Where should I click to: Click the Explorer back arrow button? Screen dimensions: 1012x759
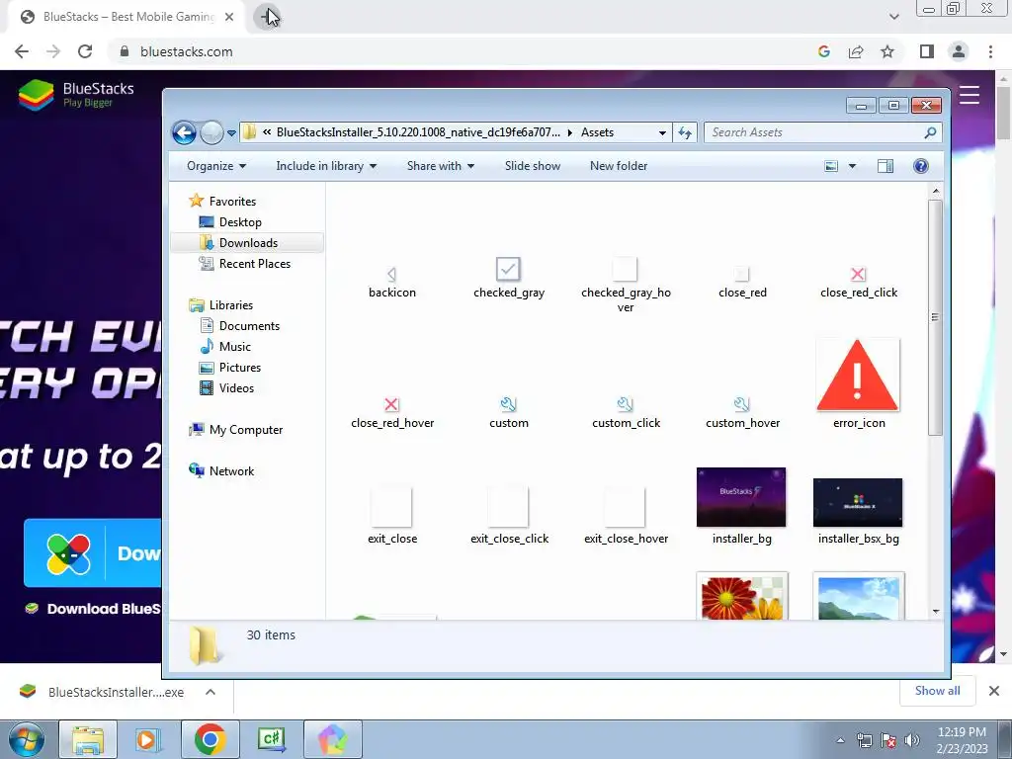pos(184,133)
